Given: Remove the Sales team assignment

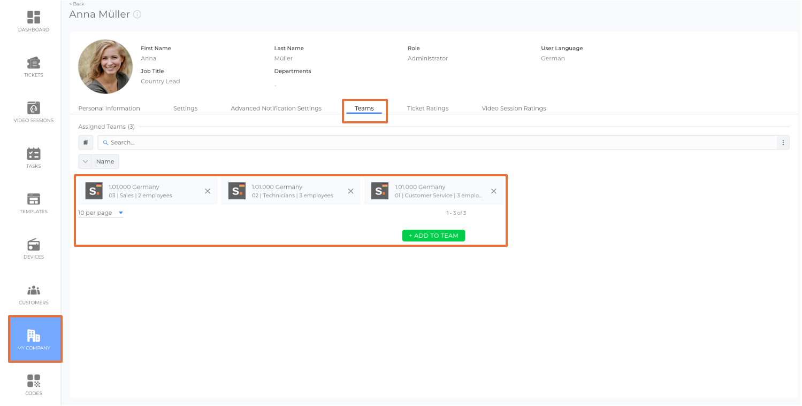Looking at the screenshot, I should tap(208, 191).
